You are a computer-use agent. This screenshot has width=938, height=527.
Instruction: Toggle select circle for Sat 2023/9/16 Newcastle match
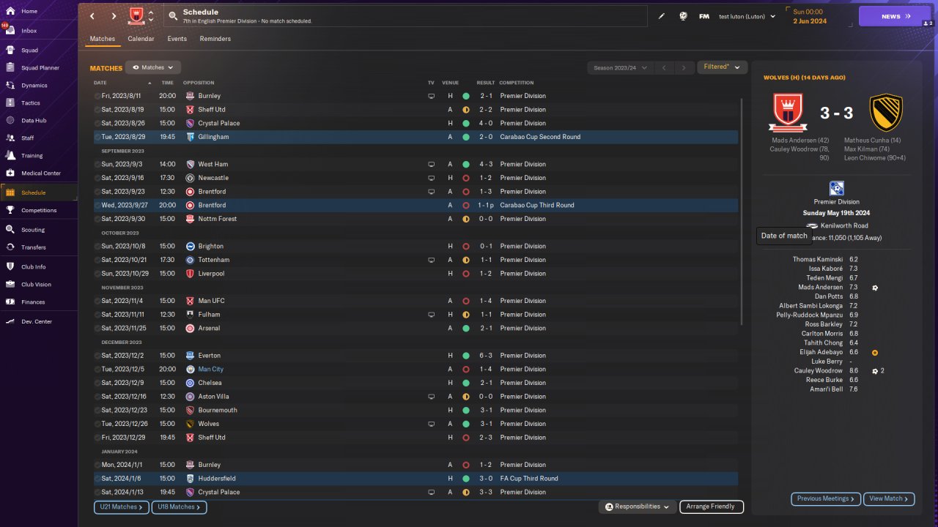pos(97,178)
